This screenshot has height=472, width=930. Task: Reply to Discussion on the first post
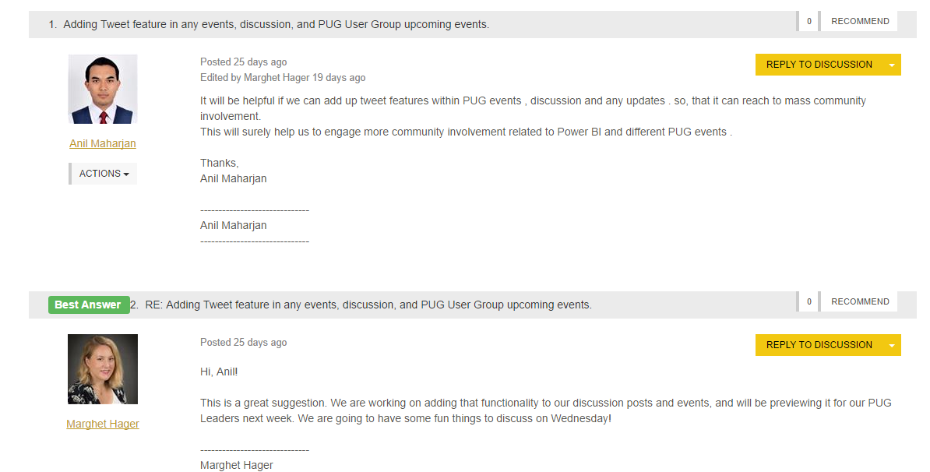click(x=819, y=65)
